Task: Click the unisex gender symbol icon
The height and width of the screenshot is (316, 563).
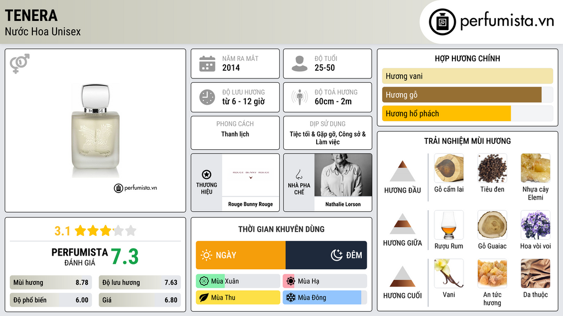Action: pos(20,64)
